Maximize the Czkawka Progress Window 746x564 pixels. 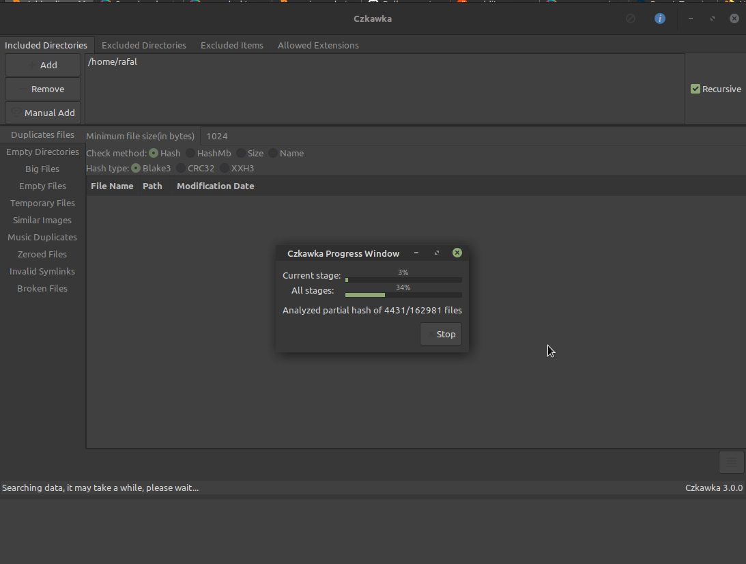(437, 253)
